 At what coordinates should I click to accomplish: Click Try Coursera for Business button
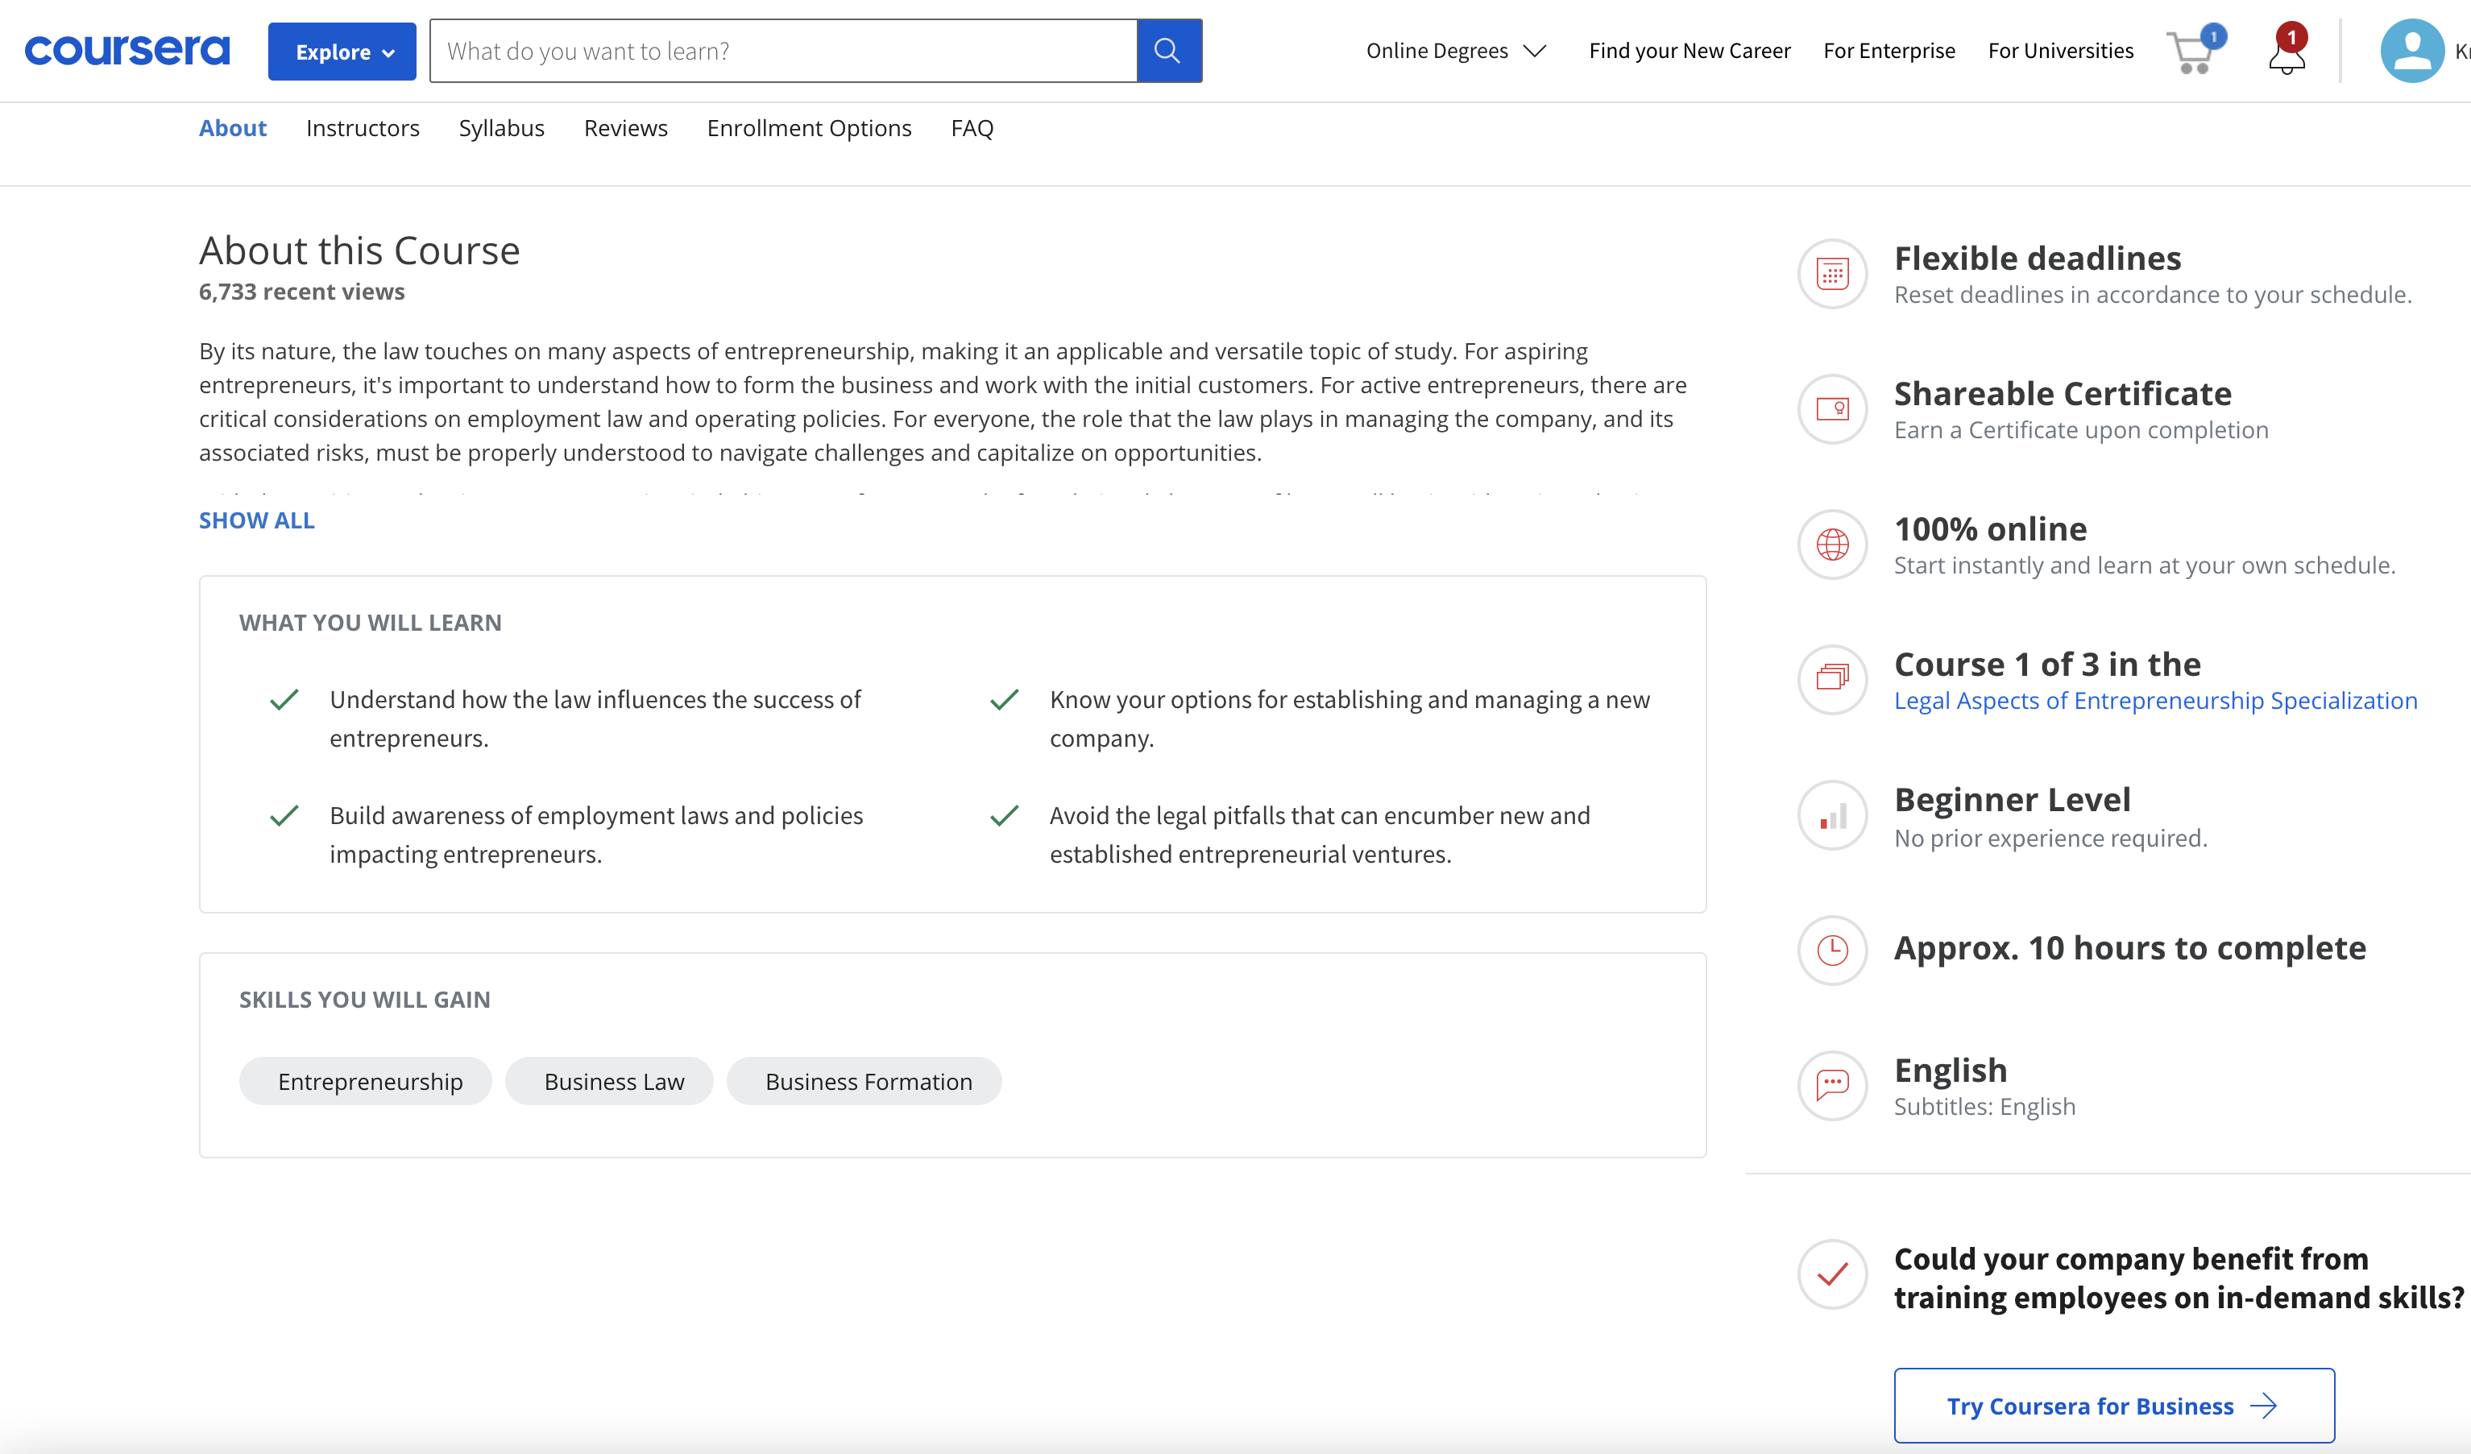tap(2113, 1405)
